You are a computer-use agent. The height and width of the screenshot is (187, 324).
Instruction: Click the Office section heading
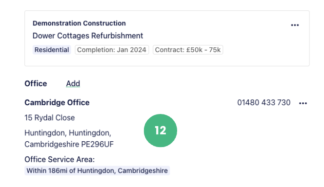coord(36,83)
